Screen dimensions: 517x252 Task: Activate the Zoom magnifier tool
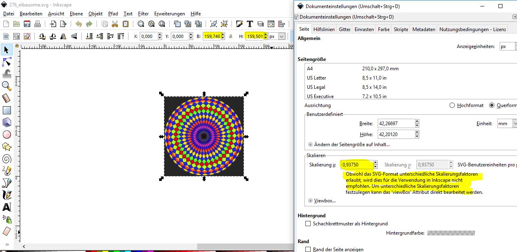[6, 86]
